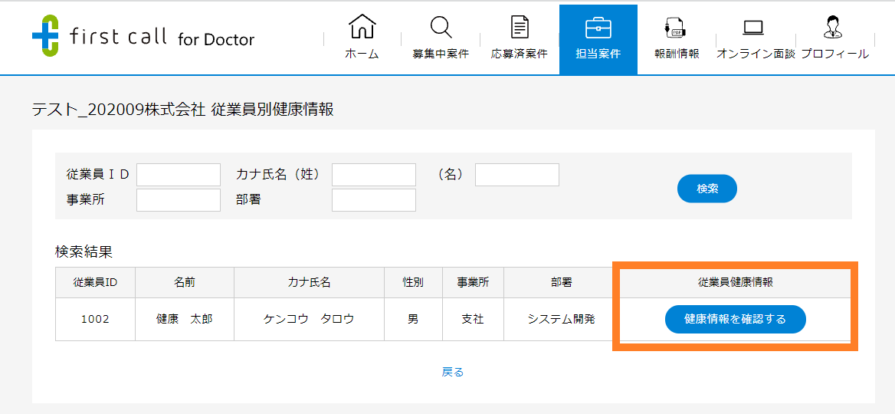This screenshot has width=895, height=414.
Task: Open the ホーム house icon
Action: pyautogui.click(x=362, y=27)
